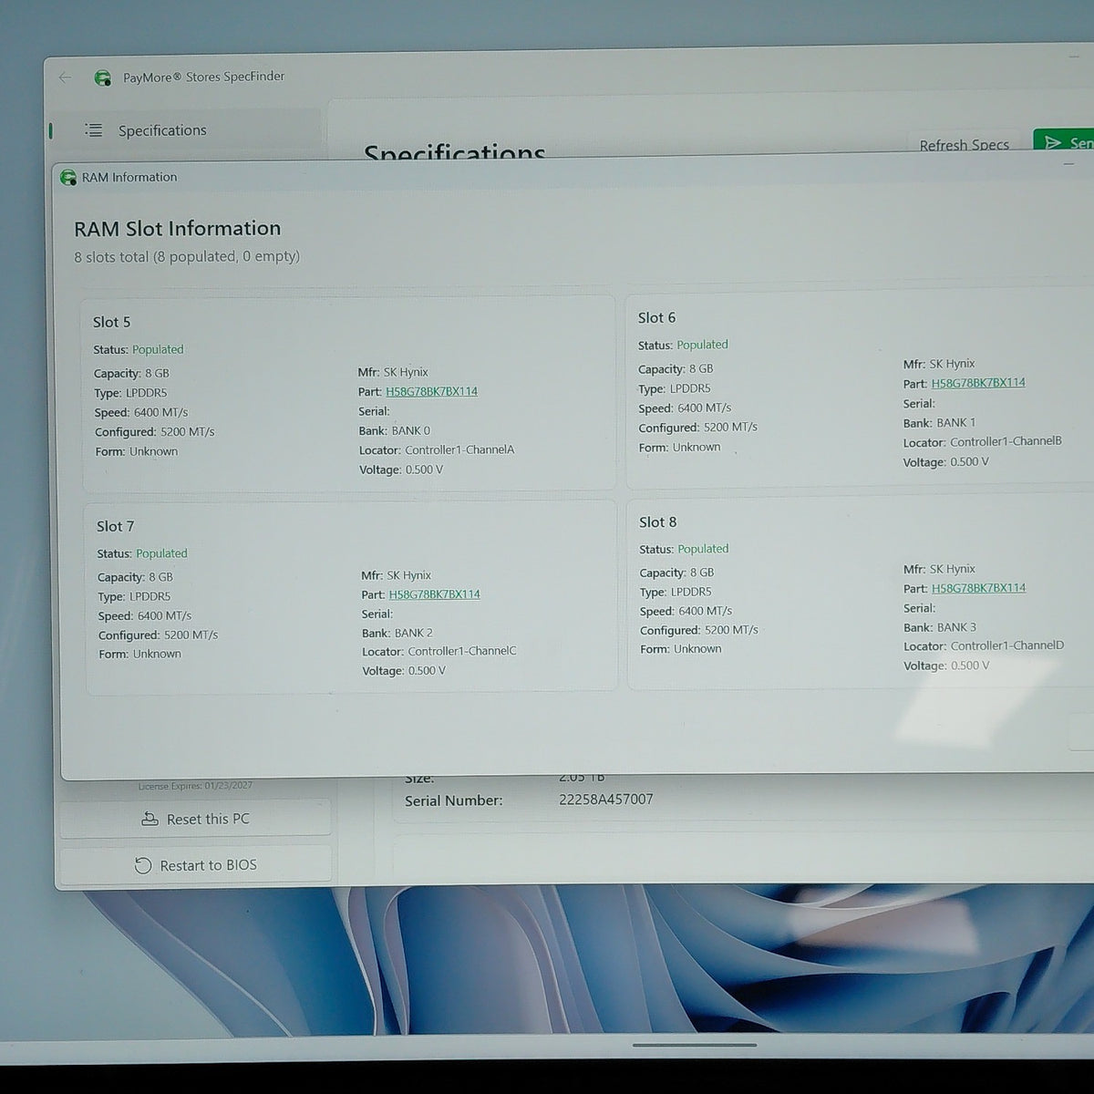Select Slot 7 locator Controller1-ChannelC
1094x1094 pixels.
462,651
